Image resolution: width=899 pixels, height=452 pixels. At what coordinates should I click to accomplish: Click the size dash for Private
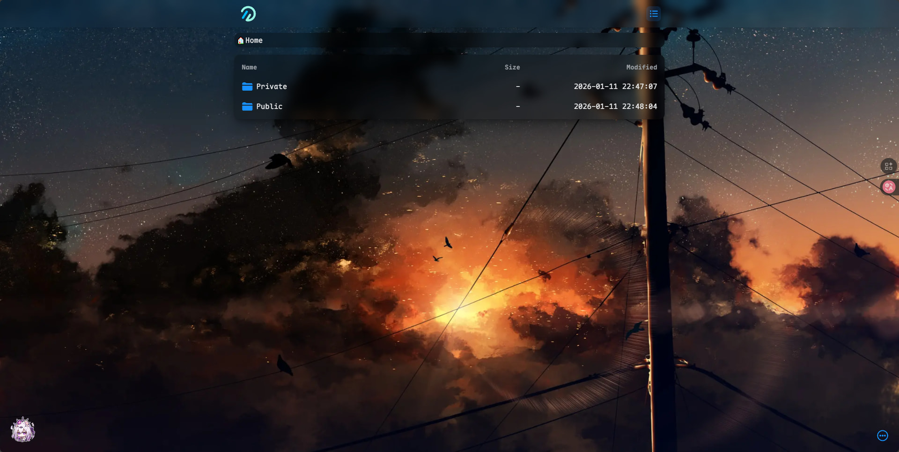518,86
